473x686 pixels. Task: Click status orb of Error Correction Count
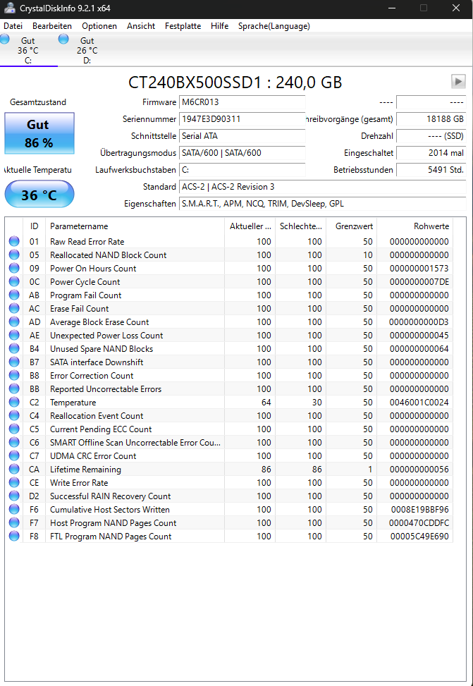[14, 375]
